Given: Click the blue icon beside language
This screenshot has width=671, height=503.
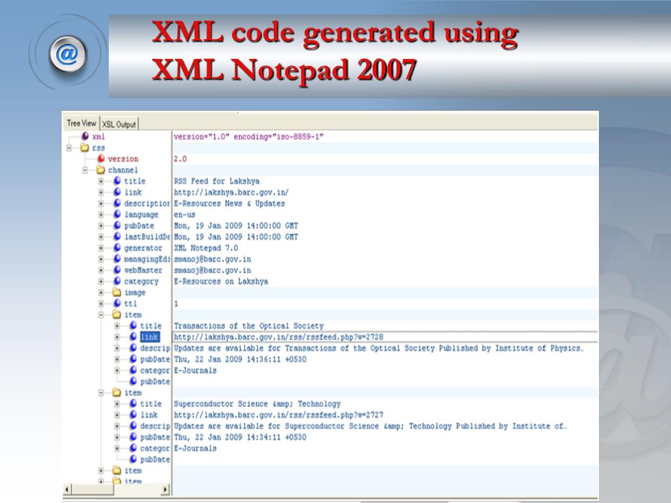Looking at the screenshot, I should pyautogui.click(x=117, y=214).
